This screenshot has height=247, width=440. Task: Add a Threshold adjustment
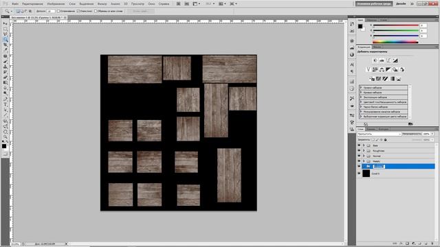click(385, 79)
